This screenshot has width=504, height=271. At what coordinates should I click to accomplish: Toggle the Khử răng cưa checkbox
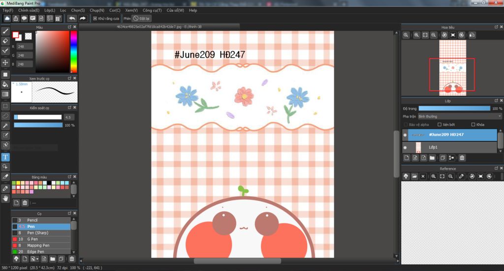pos(95,19)
